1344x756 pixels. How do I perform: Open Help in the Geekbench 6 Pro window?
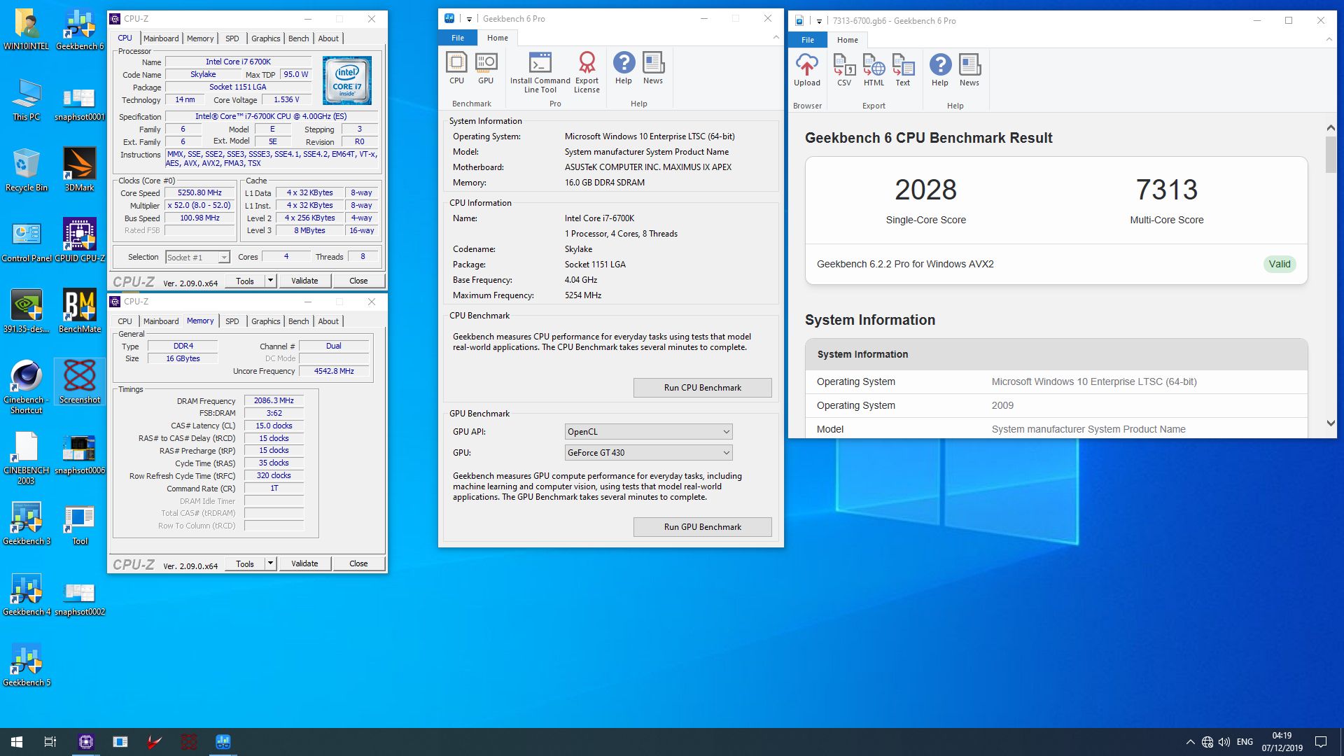[624, 69]
